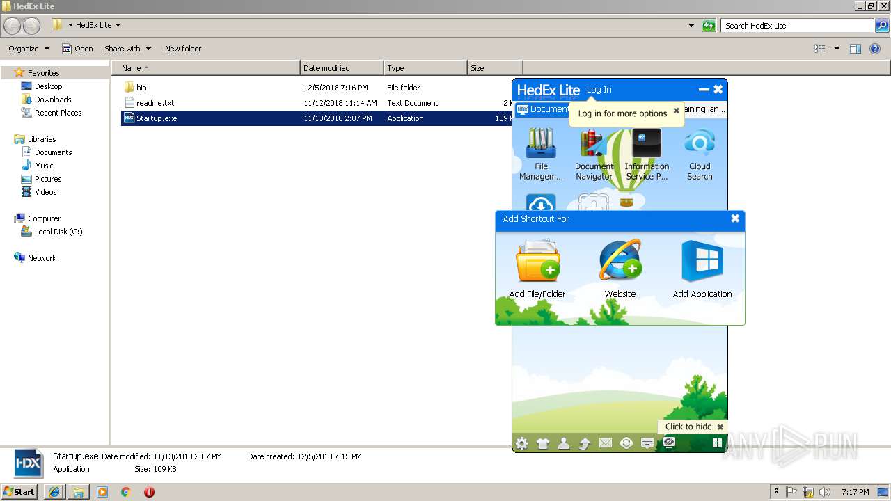Open Explorer help icon

pyautogui.click(x=875, y=49)
